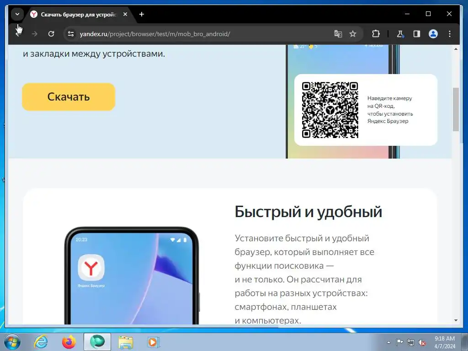Screen dimensions: 468x351
Task: Click the scrollbar down arrow
Action: 456,320
